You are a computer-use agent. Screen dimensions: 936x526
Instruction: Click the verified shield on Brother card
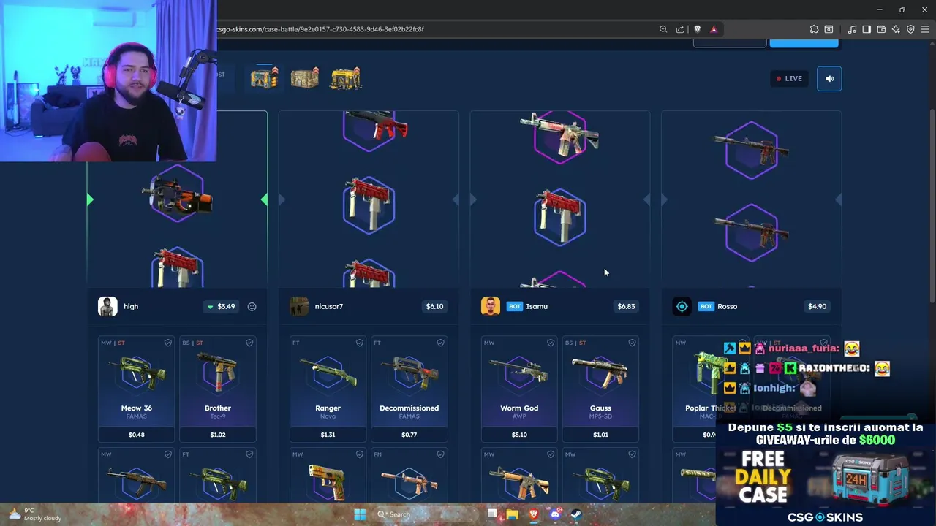(249, 343)
